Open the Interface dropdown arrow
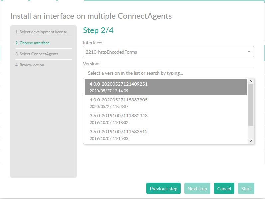This screenshot has width=265, height=199. tap(249, 52)
